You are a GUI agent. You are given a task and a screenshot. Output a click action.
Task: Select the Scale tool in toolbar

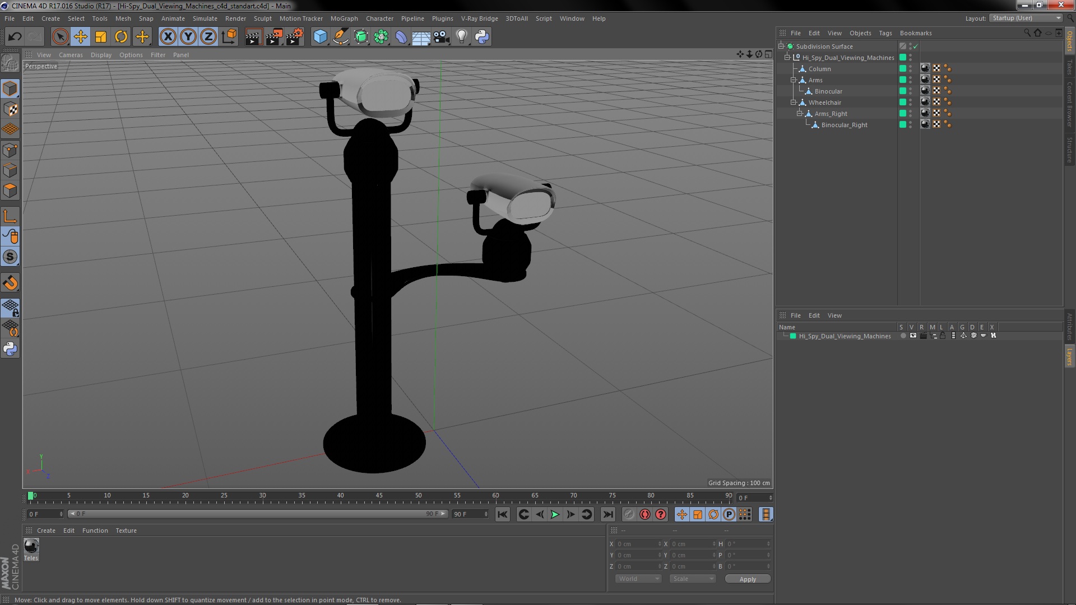pyautogui.click(x=101, y=37)
